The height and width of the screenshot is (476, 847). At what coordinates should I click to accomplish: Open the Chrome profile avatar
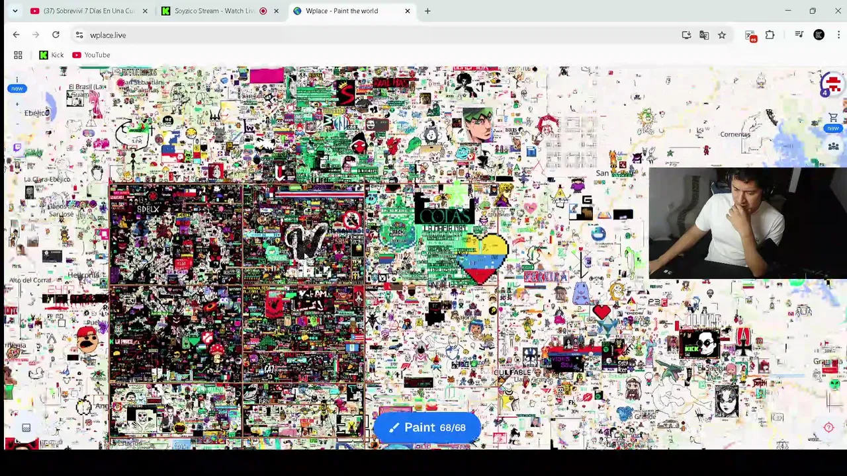[x=819, y=35]
